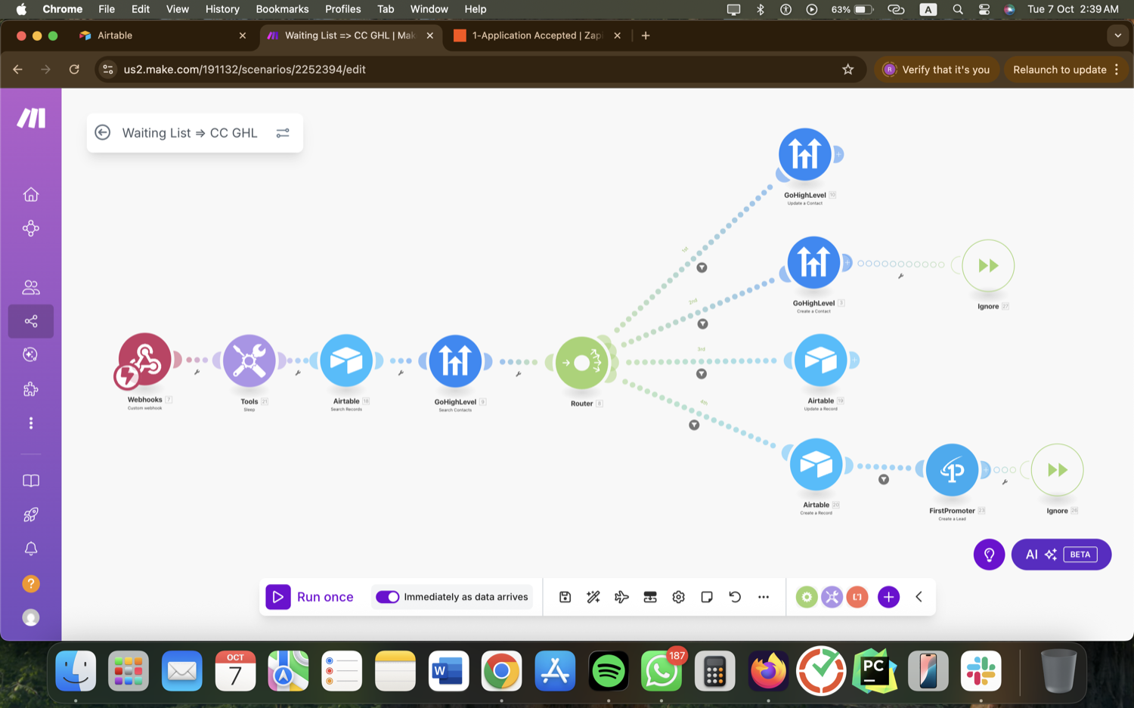Open the AI BETA assistant button
This screenshot has width=1134, height=708.
(1061, 555)
